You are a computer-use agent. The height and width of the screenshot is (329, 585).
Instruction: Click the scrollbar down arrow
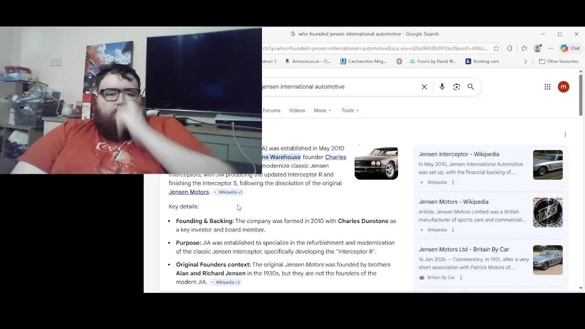coord(581,288)
